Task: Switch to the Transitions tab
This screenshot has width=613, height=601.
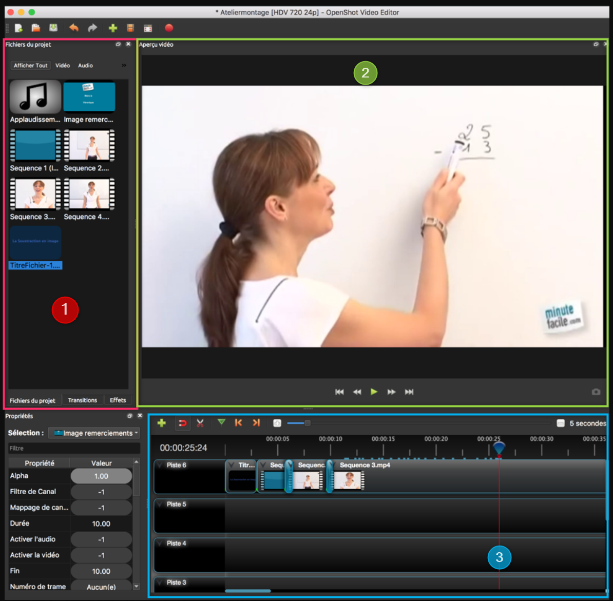Action: [83, 400]
